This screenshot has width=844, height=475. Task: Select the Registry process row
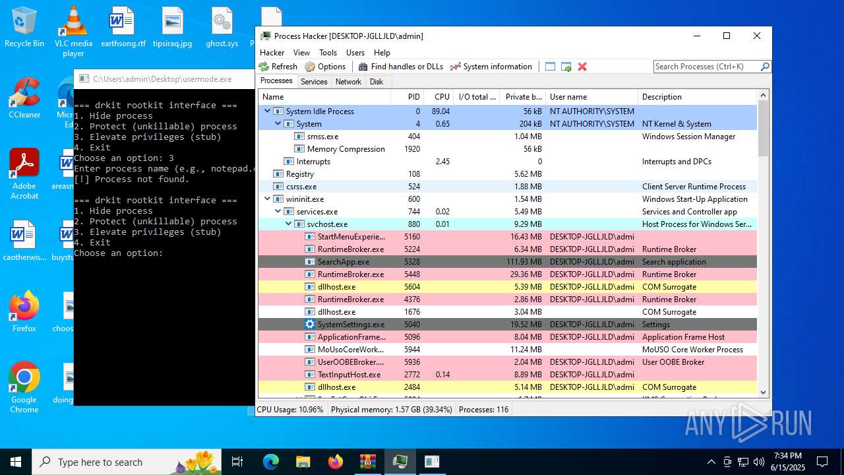pos(508,174)
